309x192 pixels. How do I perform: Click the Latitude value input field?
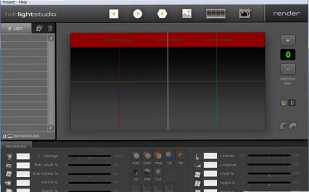pyautogui.click(x=210, y=156)
